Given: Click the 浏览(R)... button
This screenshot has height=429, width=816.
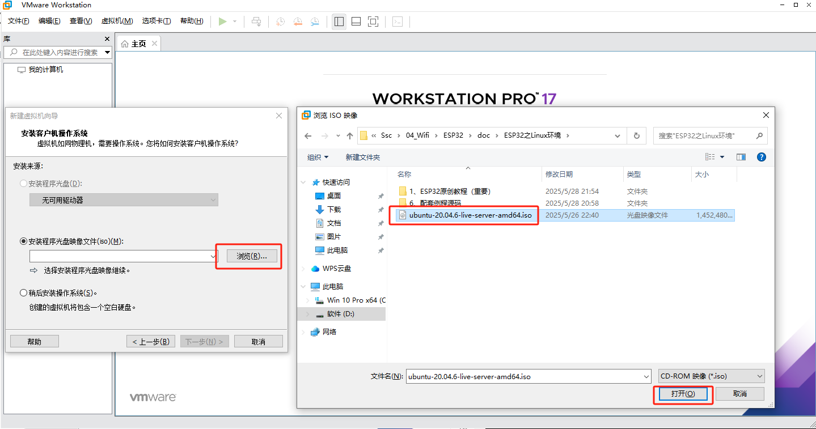Looking at the screenshot, I should 252,256.
